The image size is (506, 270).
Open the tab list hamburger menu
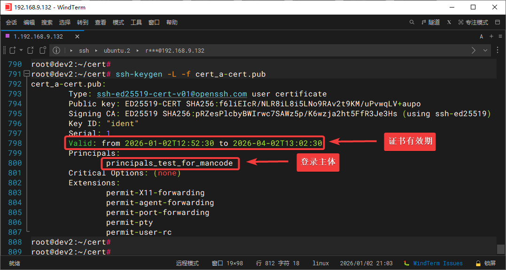[x=499, y=36]
